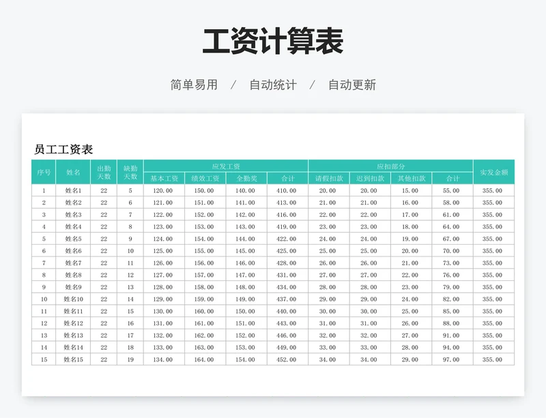546x418 pixels.
Task: Click attendance days 22 in 姓名8 row
Action: pos(104,275)
